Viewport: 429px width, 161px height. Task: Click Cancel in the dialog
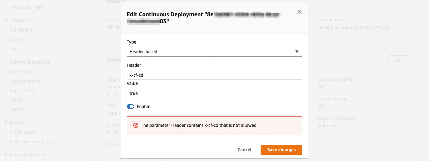click(x=245, y=150)
